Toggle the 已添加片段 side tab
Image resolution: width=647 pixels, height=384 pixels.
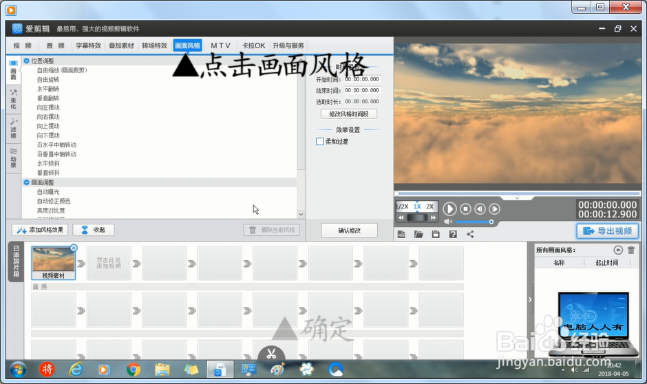coord(15,262)
